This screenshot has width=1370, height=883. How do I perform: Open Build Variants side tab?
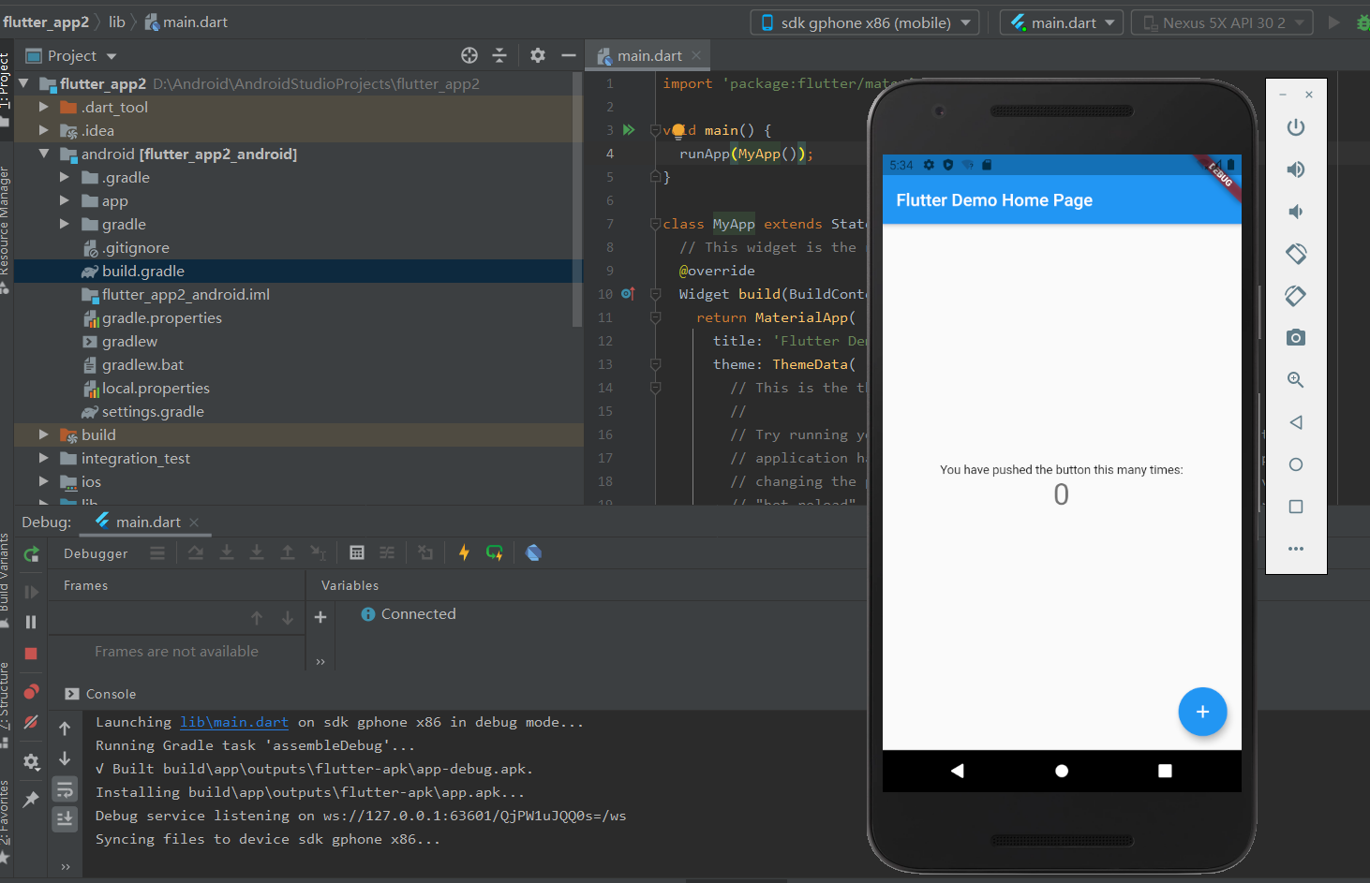pos(6,579)
